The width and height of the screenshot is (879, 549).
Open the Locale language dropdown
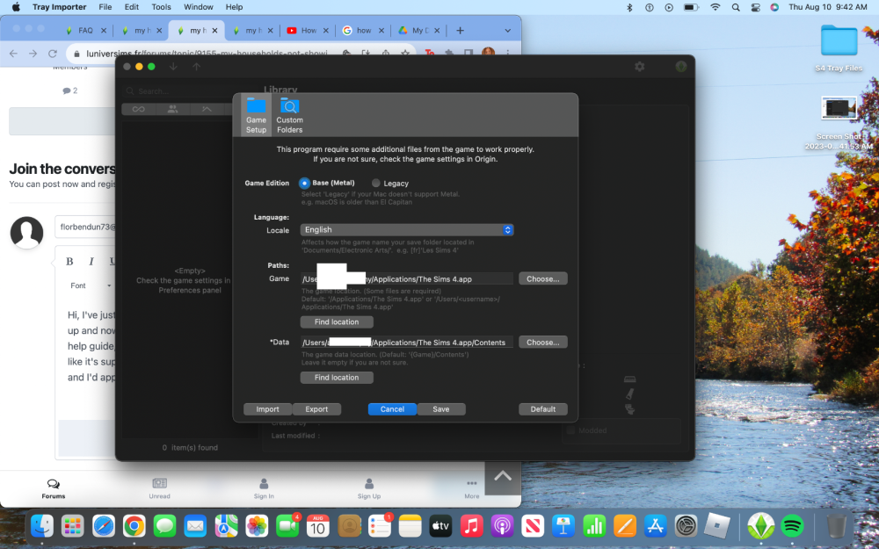[x=407, y=229]
